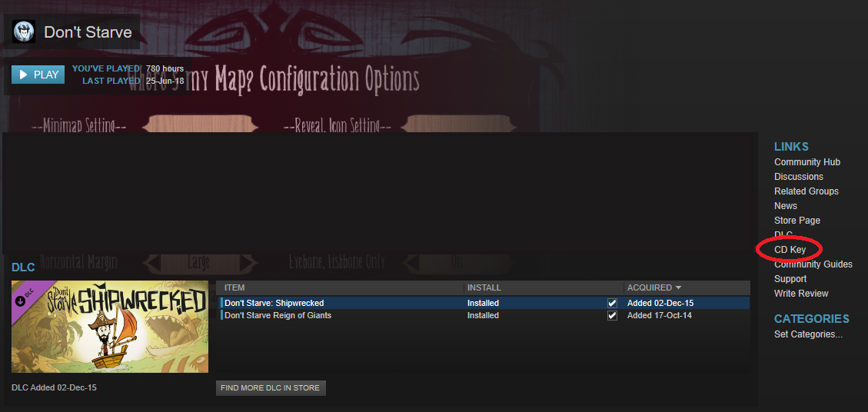Click the Don't Starve game avatar icon
The height and width of the screenshot is (412, 868).
(x=24, y=32)
